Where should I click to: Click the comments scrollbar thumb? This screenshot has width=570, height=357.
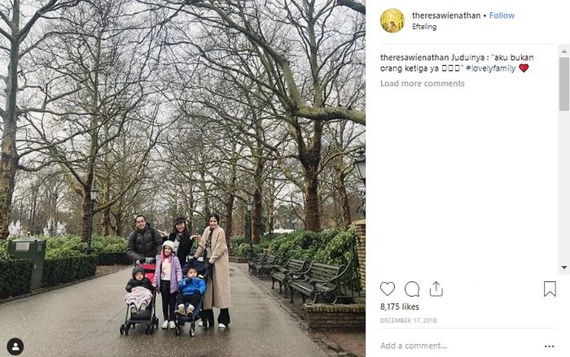(563, 84)
